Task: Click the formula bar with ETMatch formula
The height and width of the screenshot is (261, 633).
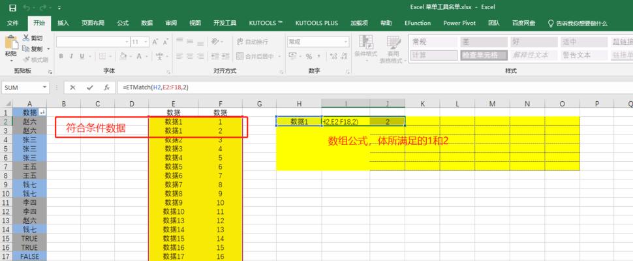Action: 375,87
